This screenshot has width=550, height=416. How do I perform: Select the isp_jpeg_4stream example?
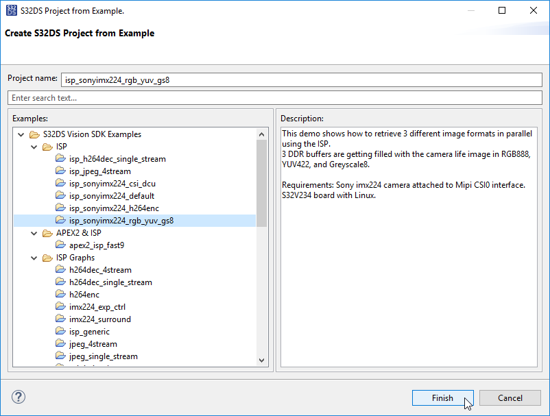pos(100,171)
